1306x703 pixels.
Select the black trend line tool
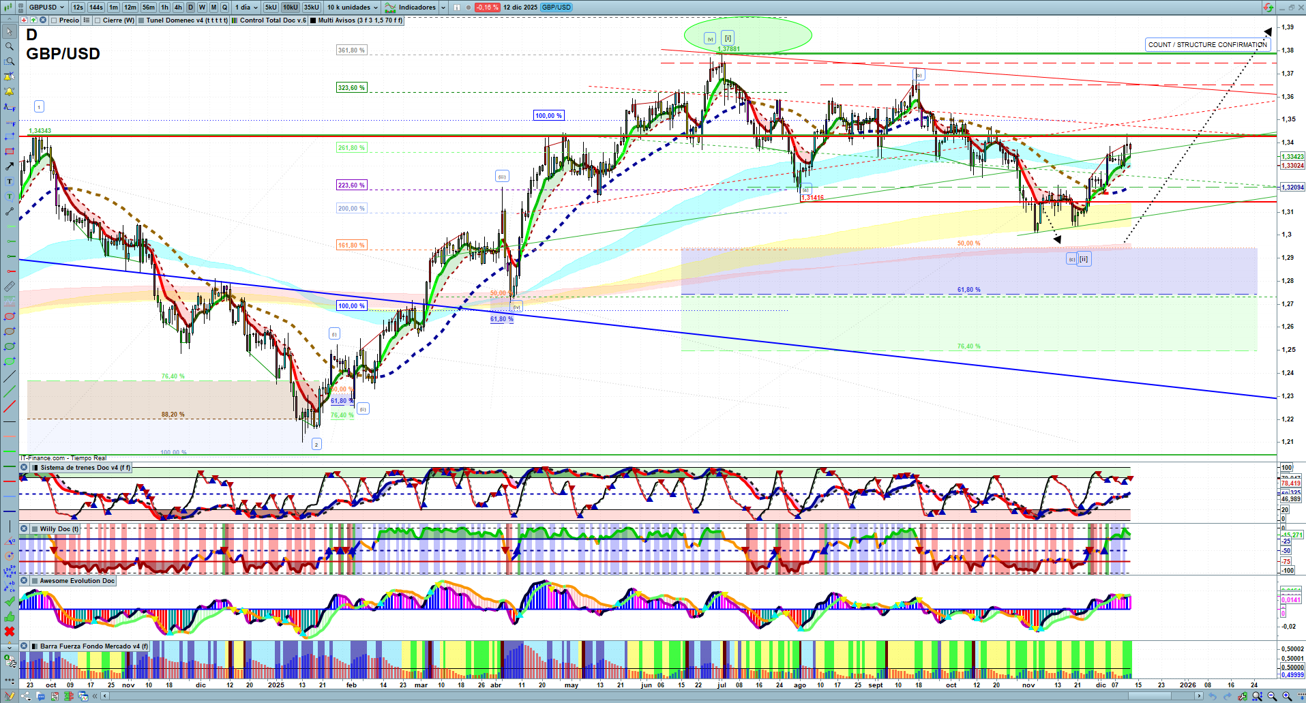coord(10,376)
